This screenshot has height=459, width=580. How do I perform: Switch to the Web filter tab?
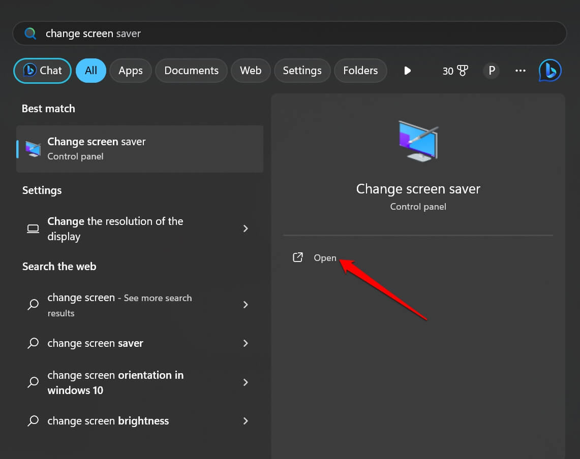pyautogui.click(x=251, y=71)
